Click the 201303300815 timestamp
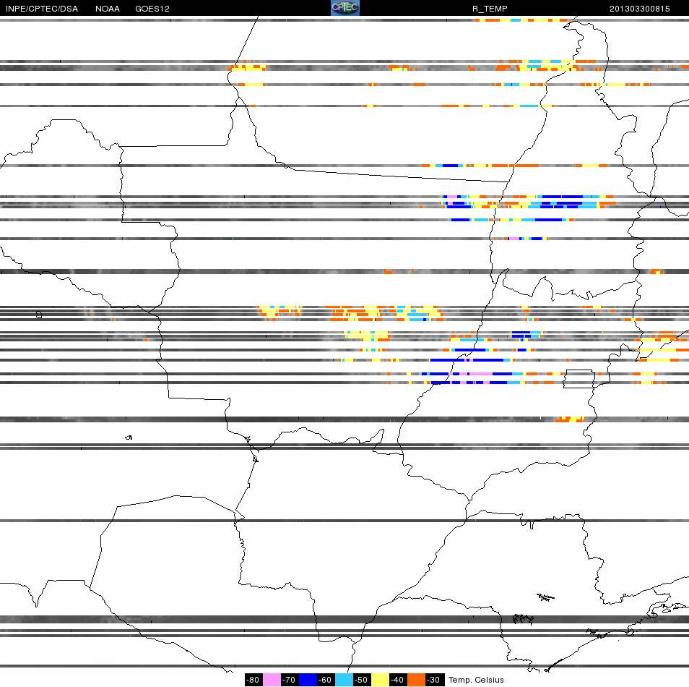Screen dimensions: 689x687 pyautogui.click(x=639, y=9)
